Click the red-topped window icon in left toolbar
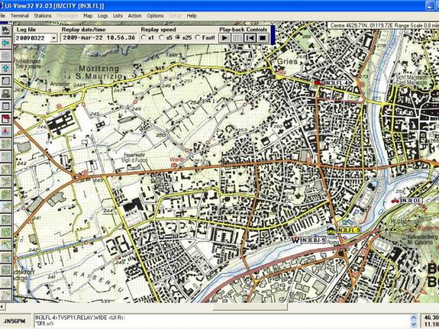Screen dimensions: 439x329 [x=6, y=119]
